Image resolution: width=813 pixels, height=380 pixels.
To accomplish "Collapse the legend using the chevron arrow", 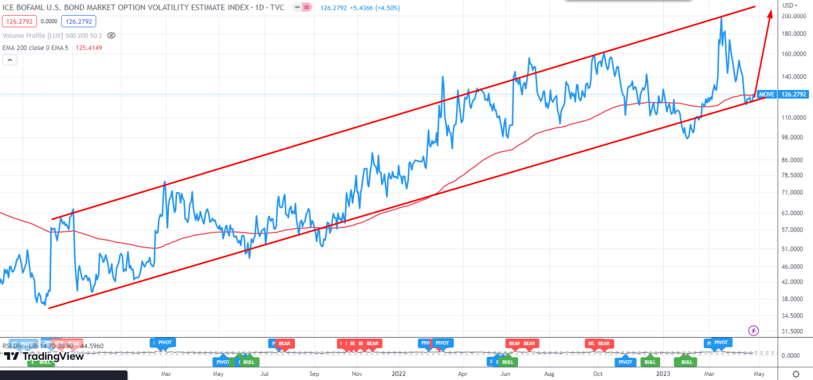I will pos(9,59).
